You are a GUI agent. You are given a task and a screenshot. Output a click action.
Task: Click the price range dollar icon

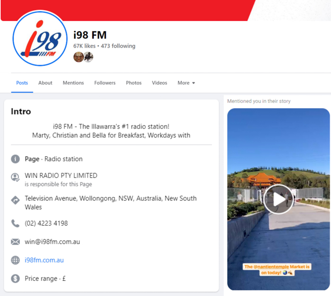16,279
